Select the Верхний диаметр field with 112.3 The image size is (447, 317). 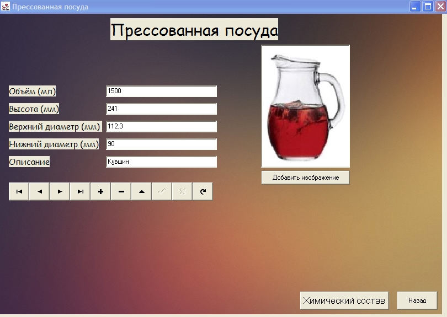tap(161, 126)
